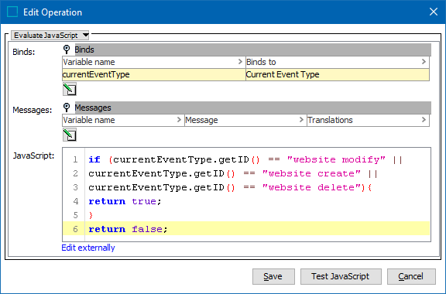Open the edit pencil icon under Binds table
The width and height of the screenshot is (446, 294).
click(70, 89)
